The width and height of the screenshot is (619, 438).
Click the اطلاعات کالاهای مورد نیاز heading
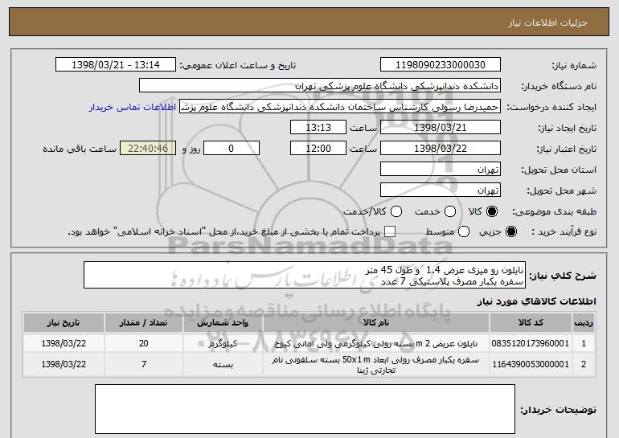tap(536, 301)
